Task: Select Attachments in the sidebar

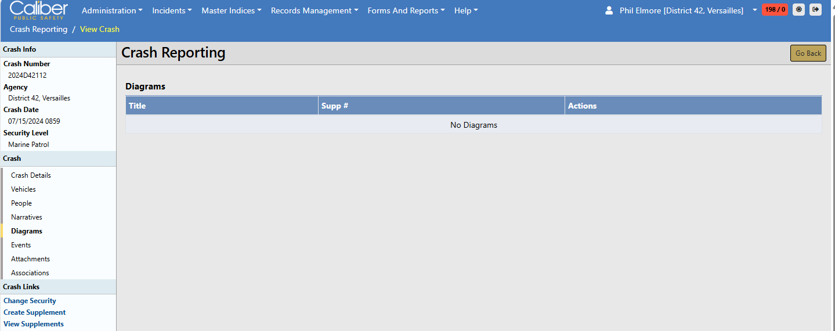Action: tap(30, 259)
